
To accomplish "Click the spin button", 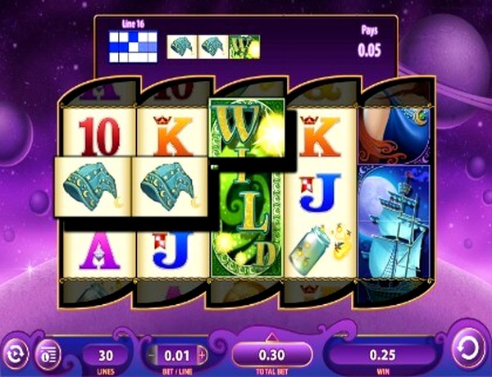I will point(469,348).
